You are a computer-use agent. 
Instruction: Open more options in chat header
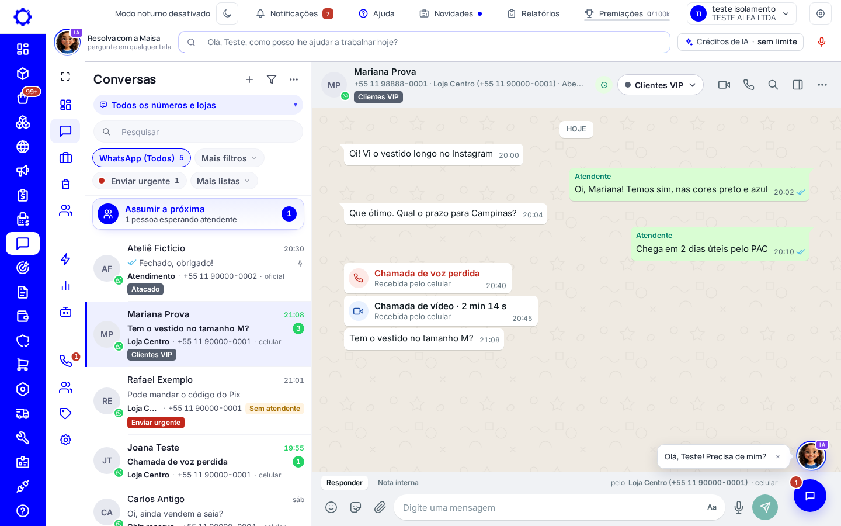tap(822, 85)
